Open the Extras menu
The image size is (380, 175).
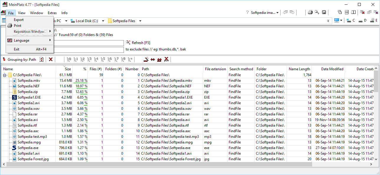coord(52,13)
